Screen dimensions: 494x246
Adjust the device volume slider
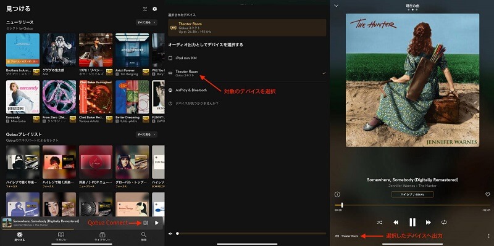point(251,234)
